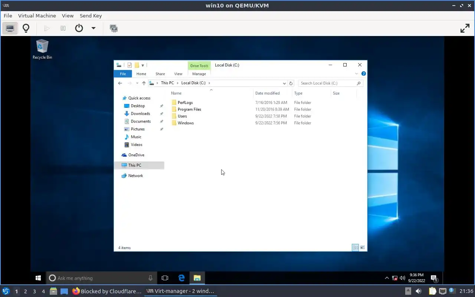Go up one folder level
This screenshot has height=297, width=475.
[x=144, y=83]
